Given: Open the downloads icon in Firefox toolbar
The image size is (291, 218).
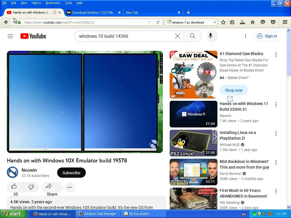Looking at the screenshot, I should [242, 22].
